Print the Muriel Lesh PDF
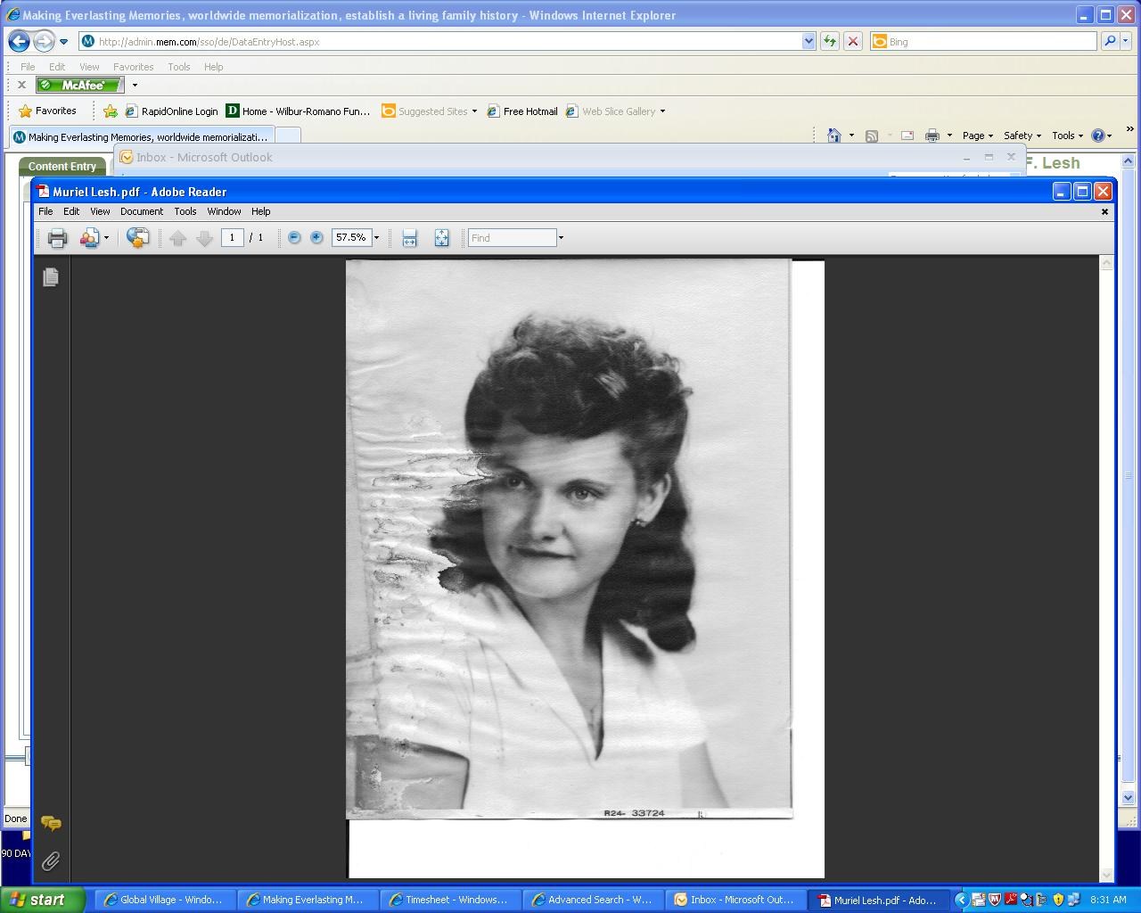 coord(57,237)
